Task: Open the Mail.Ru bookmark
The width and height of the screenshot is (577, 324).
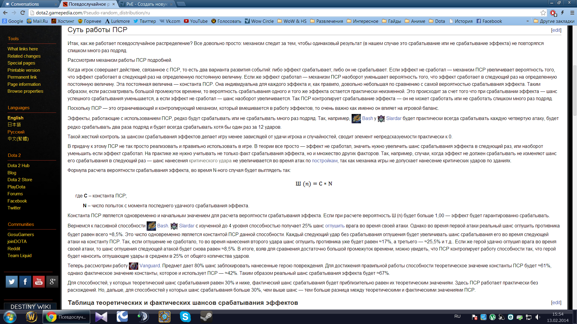Action: 37,21
